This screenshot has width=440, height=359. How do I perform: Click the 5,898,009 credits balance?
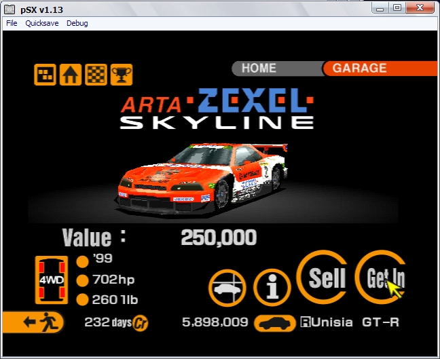point(215,322)
